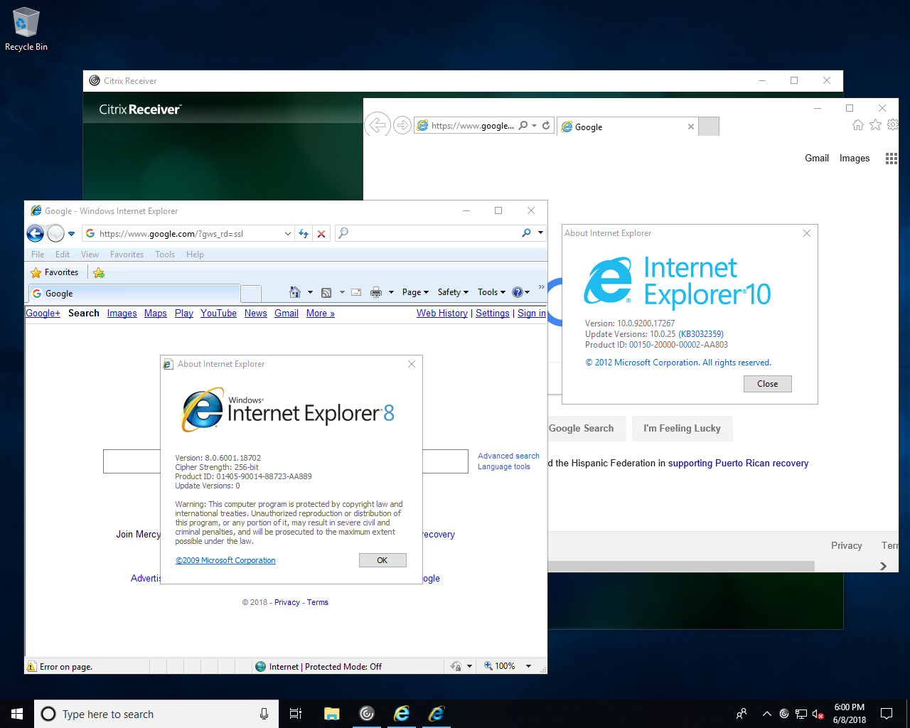Open the Home page icon

point(295,291)
